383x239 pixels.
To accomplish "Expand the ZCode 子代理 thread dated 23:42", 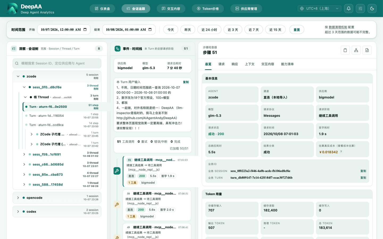I will click(32, 144).
